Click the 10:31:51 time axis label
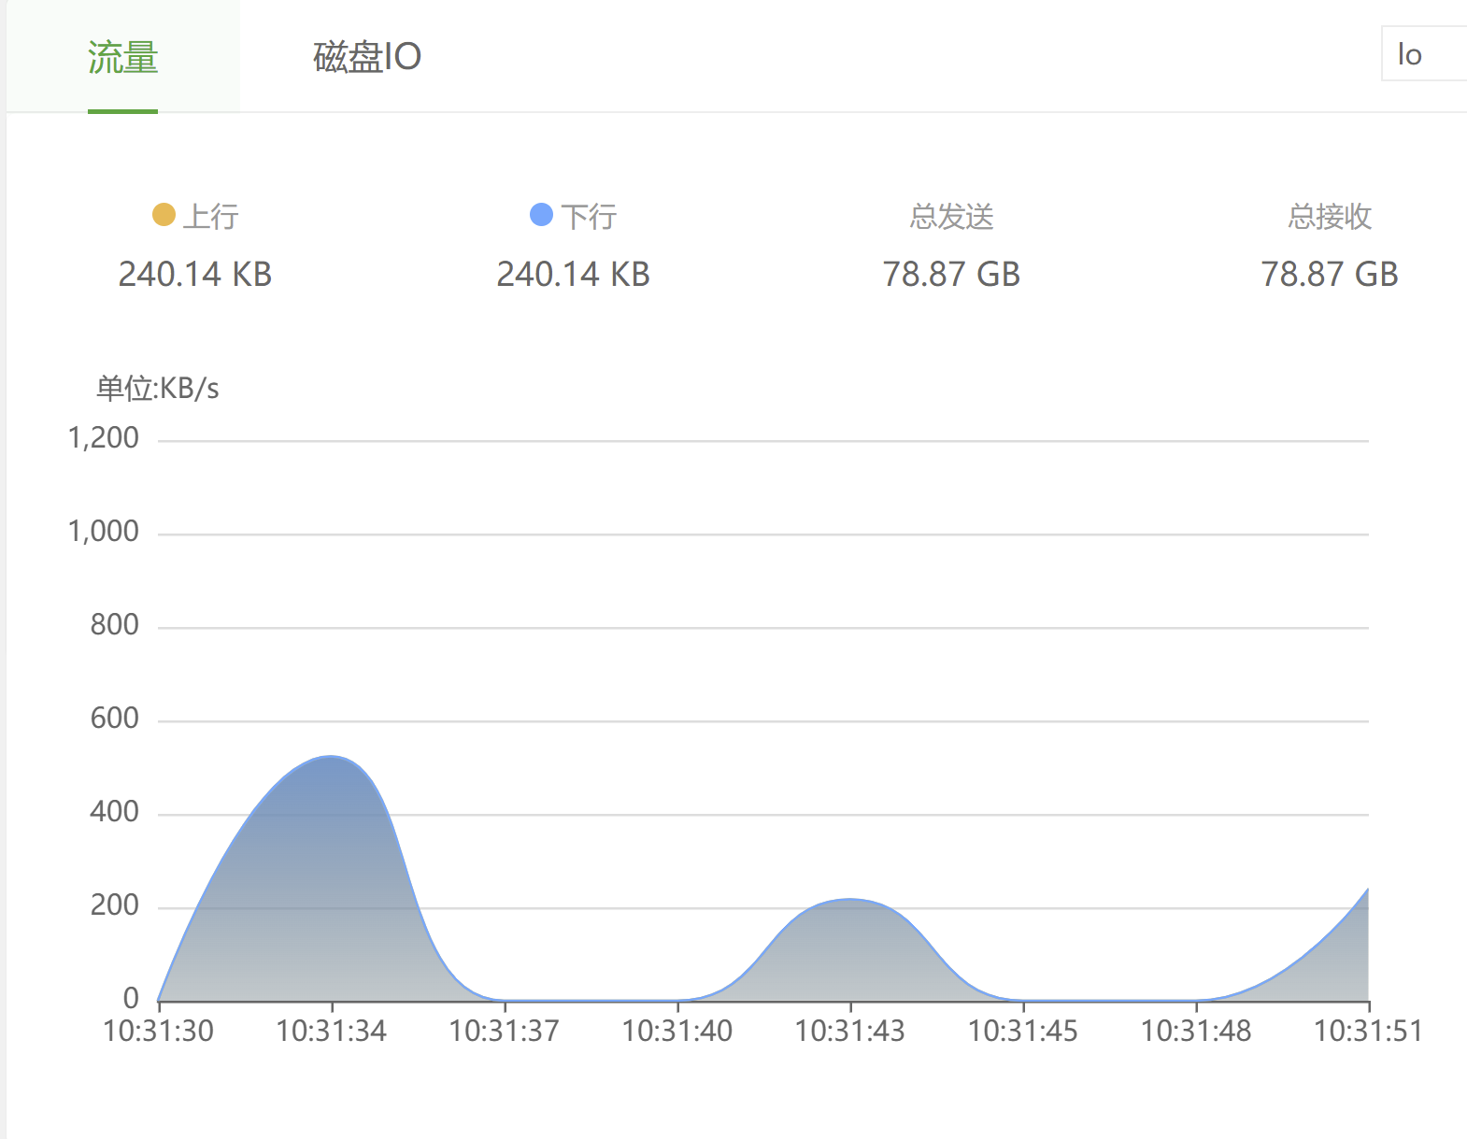Viewport: 1467px width, 1139px height. pos(1369,1031)
